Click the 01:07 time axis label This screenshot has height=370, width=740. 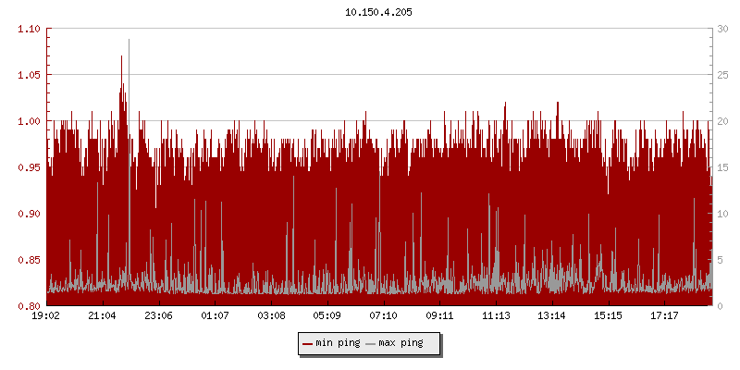(215, 316)
